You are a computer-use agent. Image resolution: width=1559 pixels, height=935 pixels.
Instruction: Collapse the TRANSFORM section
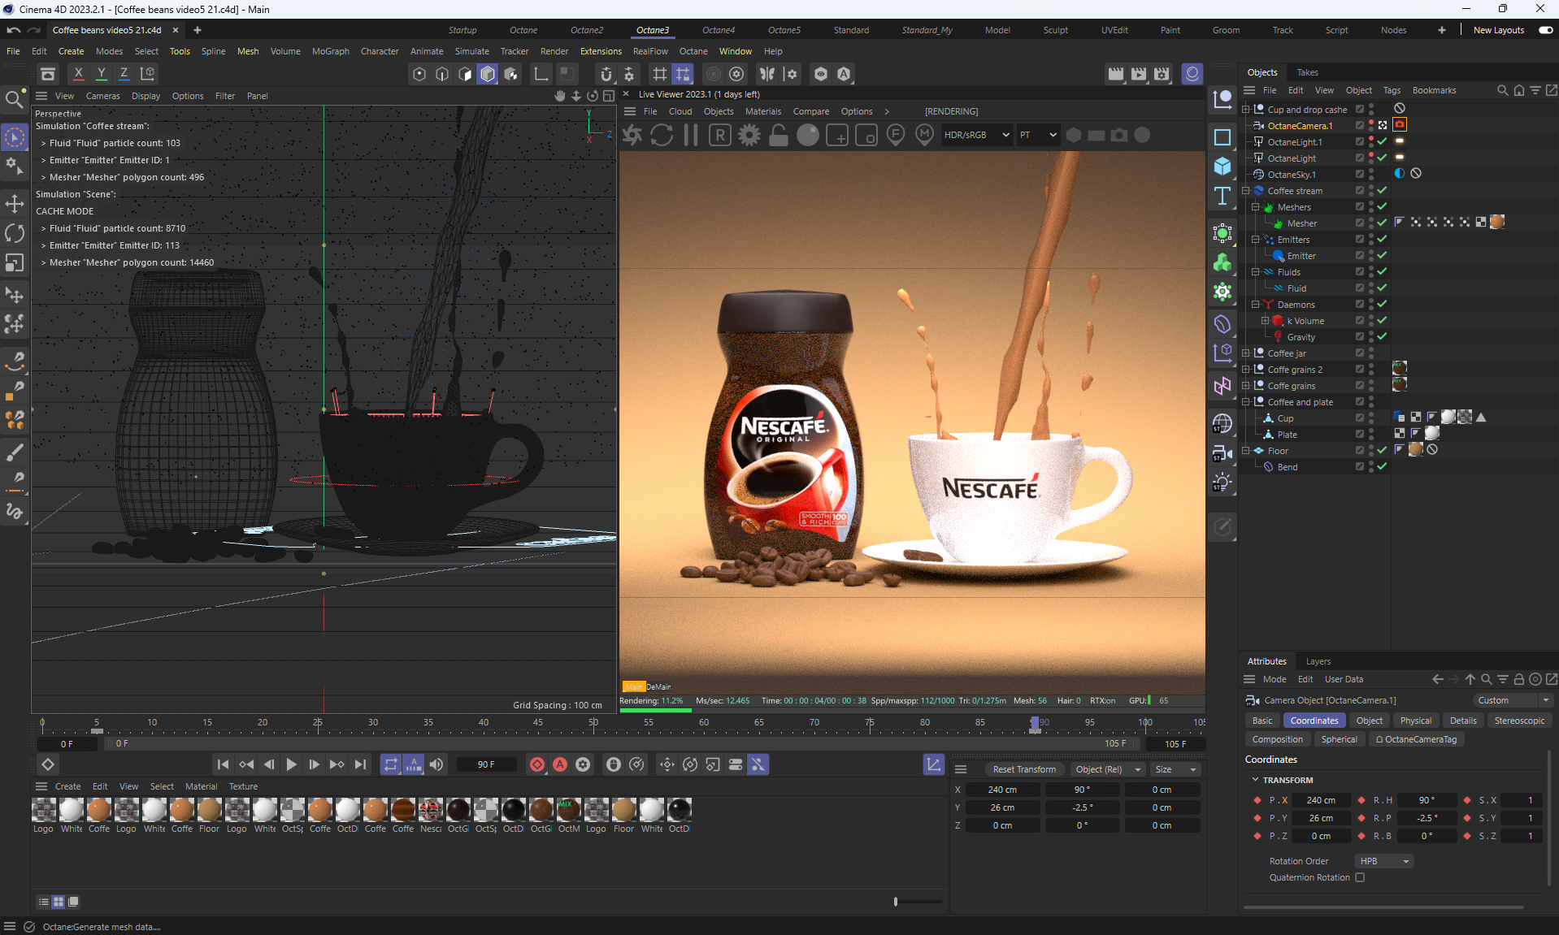1256,780
